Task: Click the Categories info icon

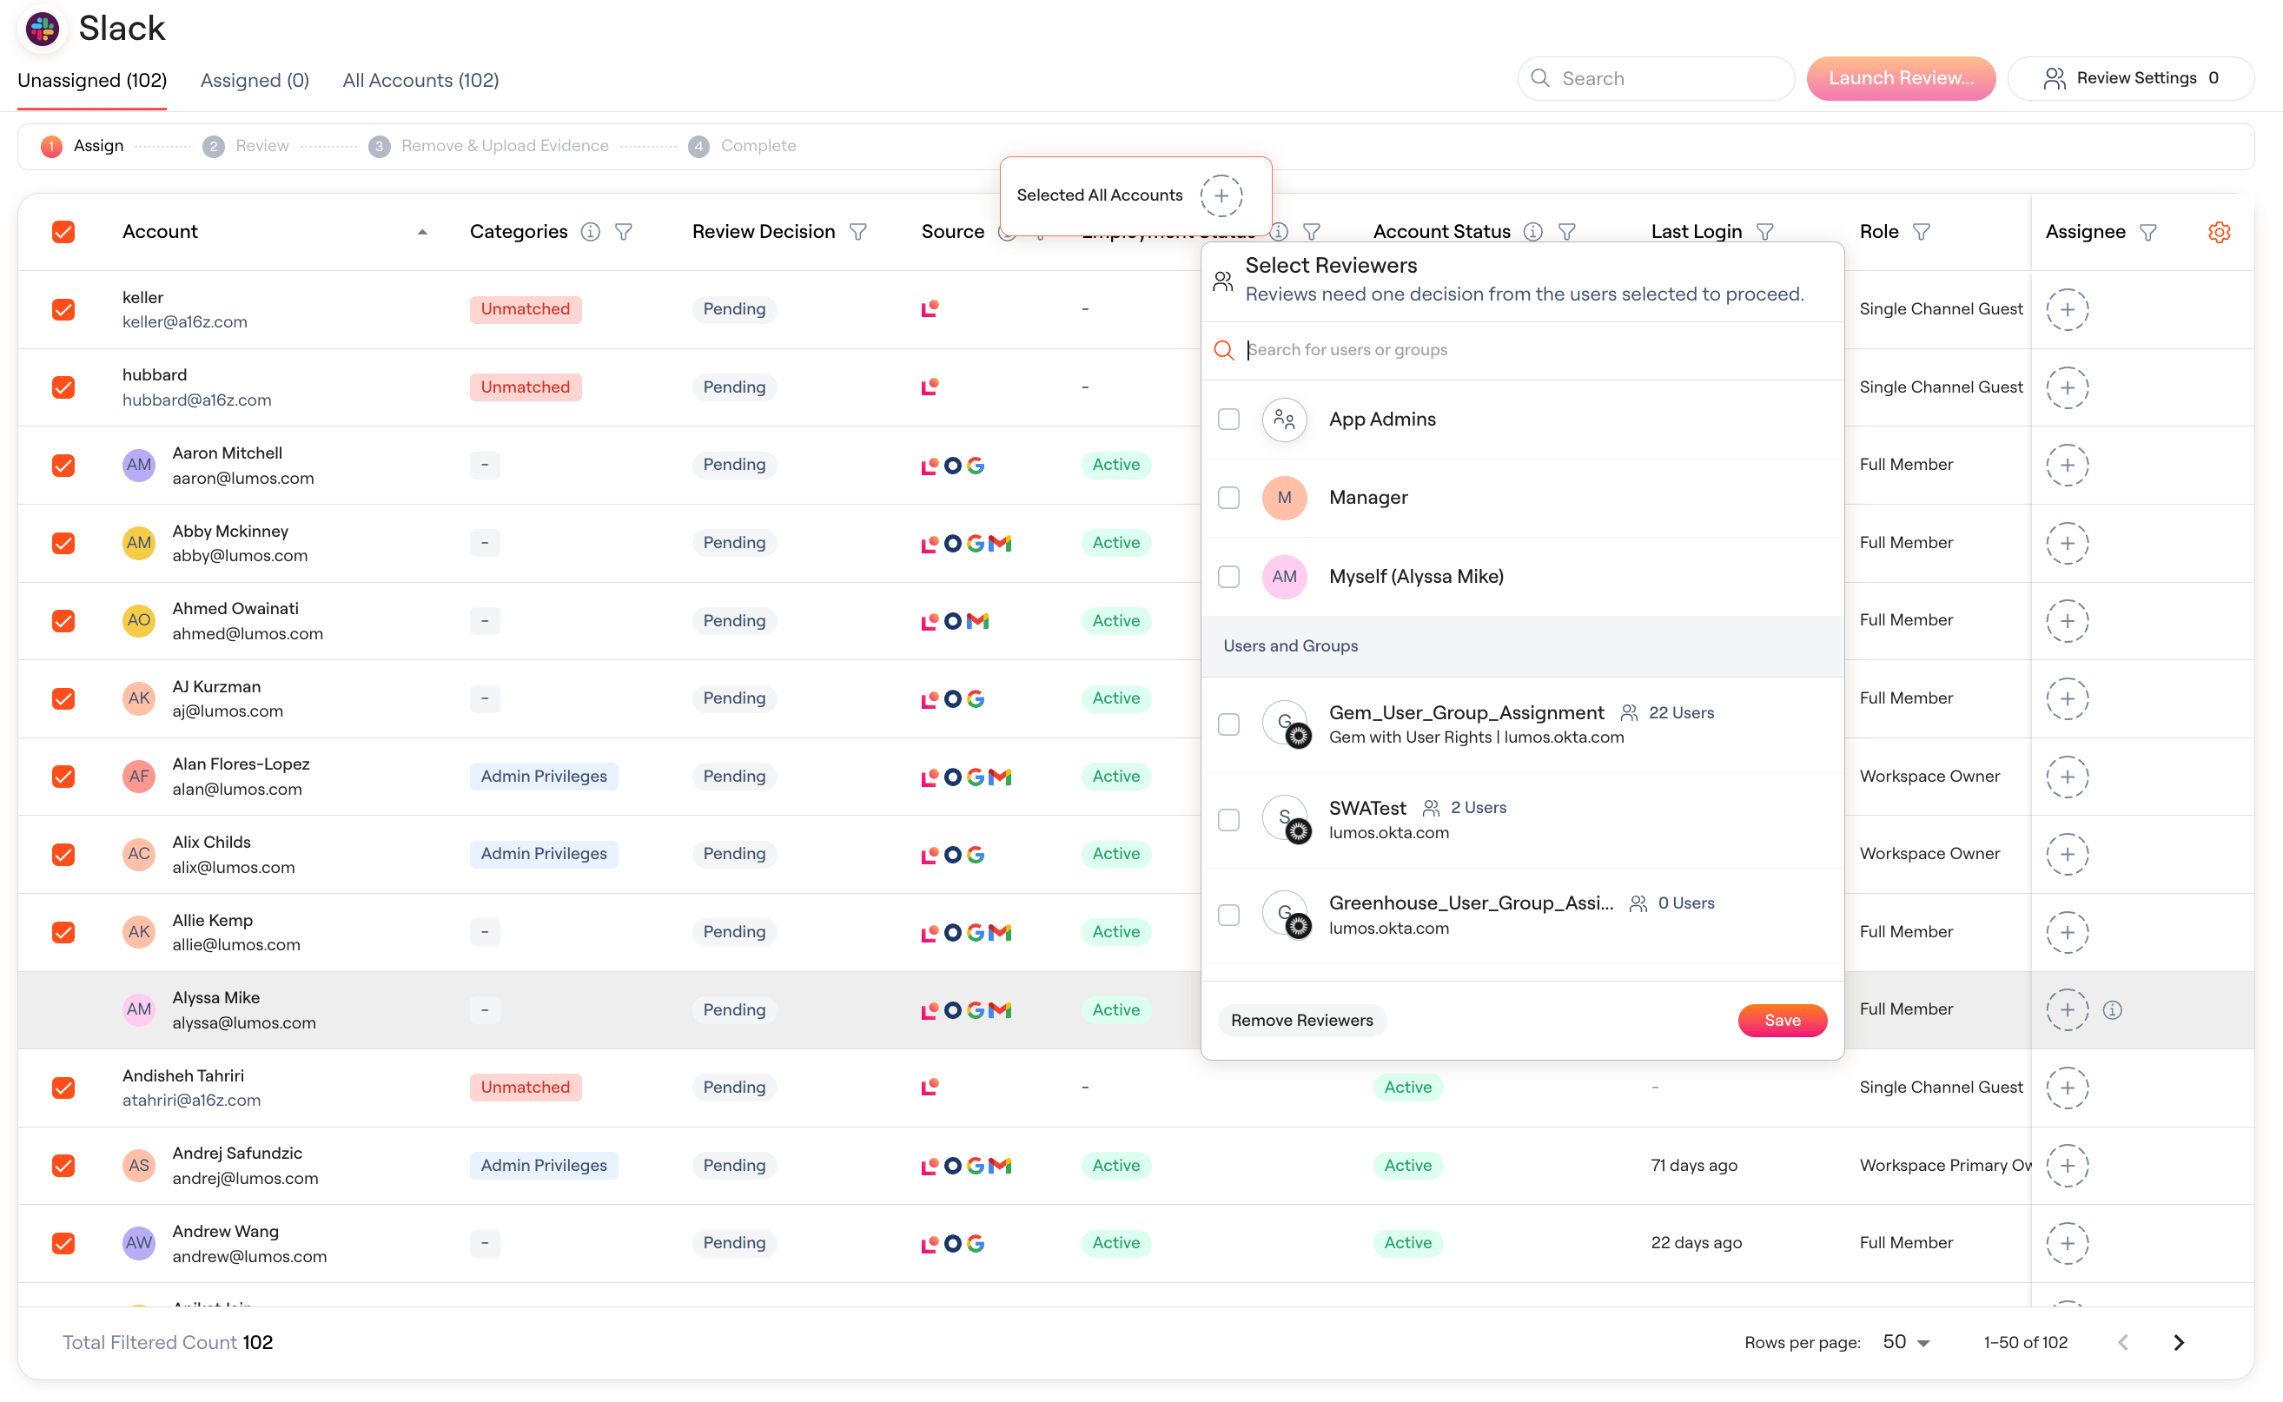Action: [x=590, y=232]
